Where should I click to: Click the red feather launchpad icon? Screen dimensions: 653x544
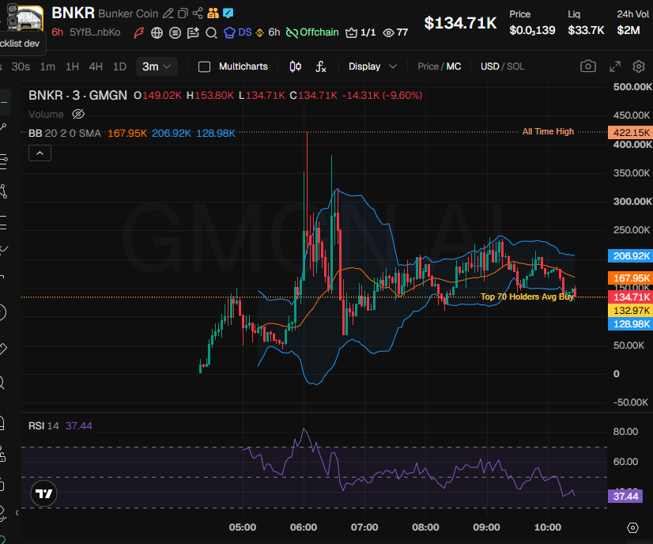139,32
